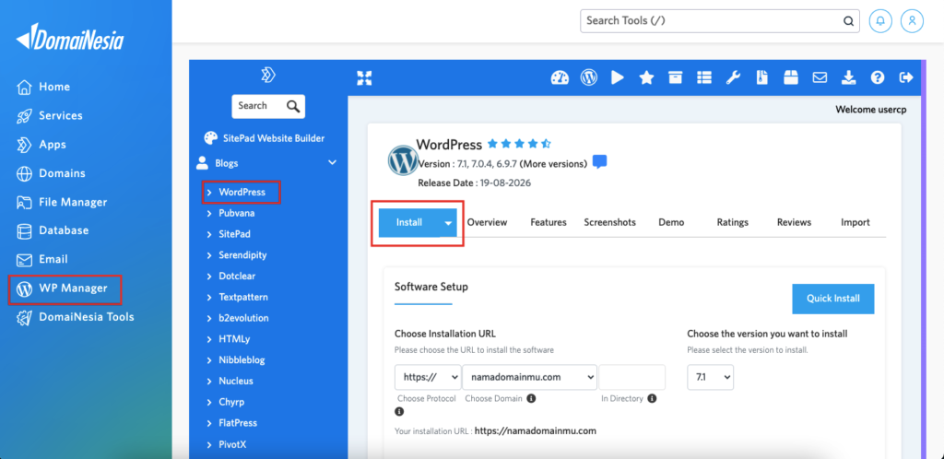The width and height of the screenshot is (944, 459).
Task: Select Serendipity in the Blogs list
Action: point(242,255)
